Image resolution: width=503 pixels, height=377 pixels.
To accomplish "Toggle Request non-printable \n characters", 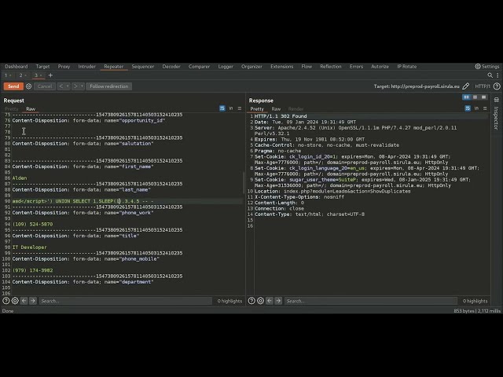I will point(231,108).
